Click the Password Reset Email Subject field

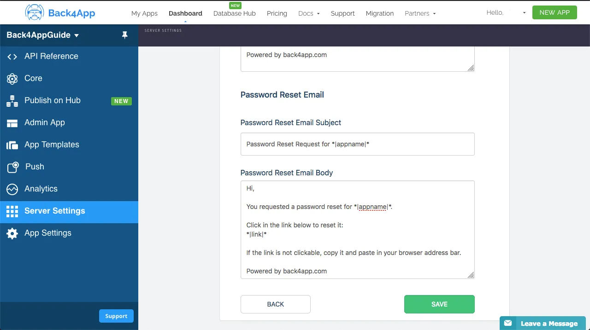pos(357,144)
